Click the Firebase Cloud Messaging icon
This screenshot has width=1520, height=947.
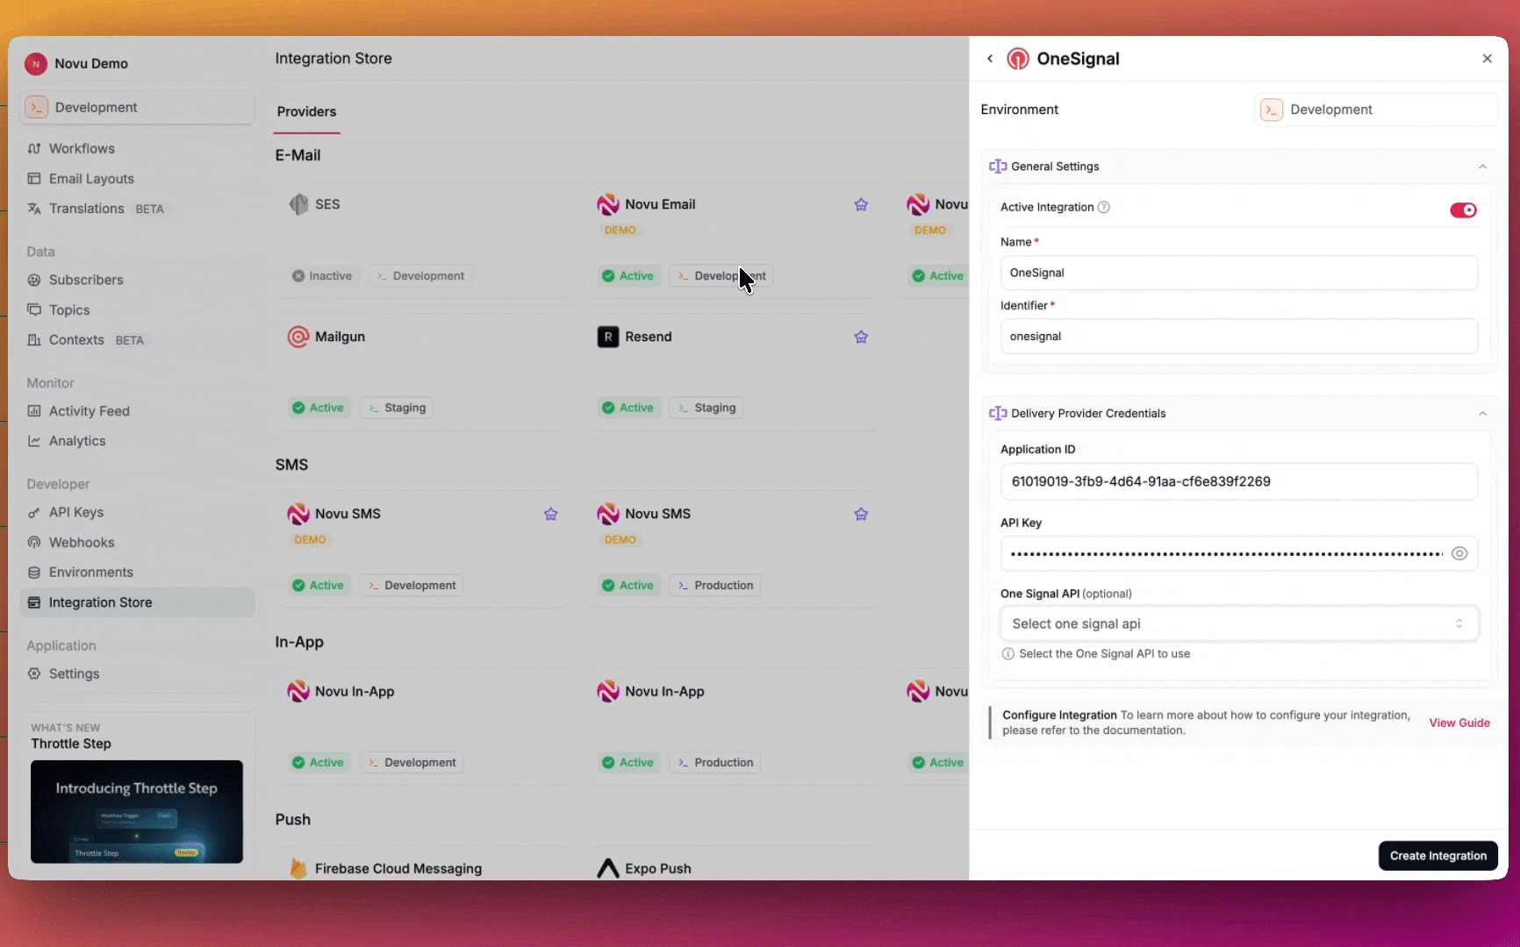(x=298, y=867)
